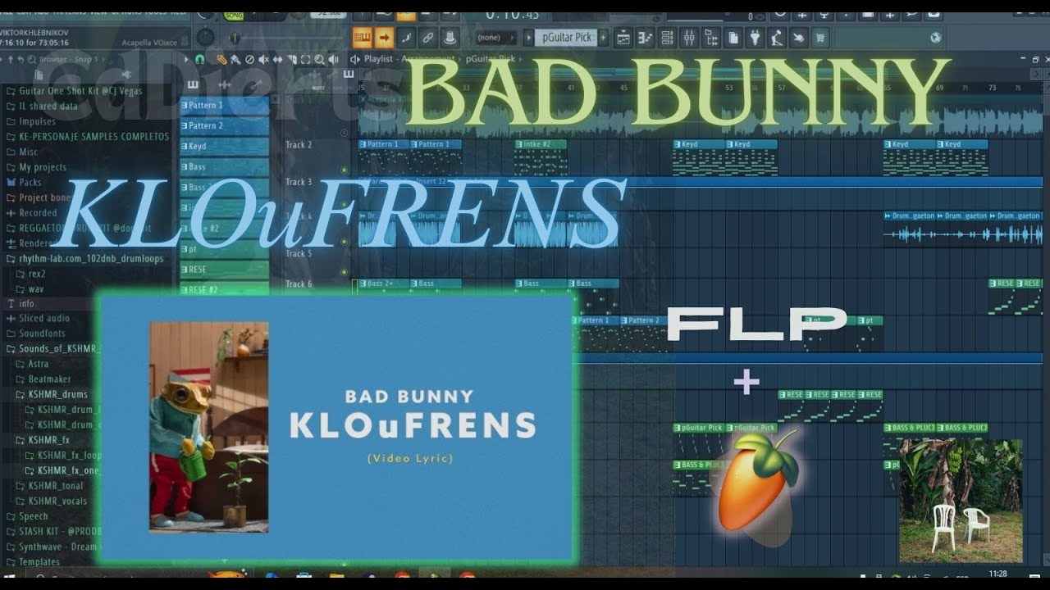Open the Browser - Snap 1 menu

coord(68,60)
